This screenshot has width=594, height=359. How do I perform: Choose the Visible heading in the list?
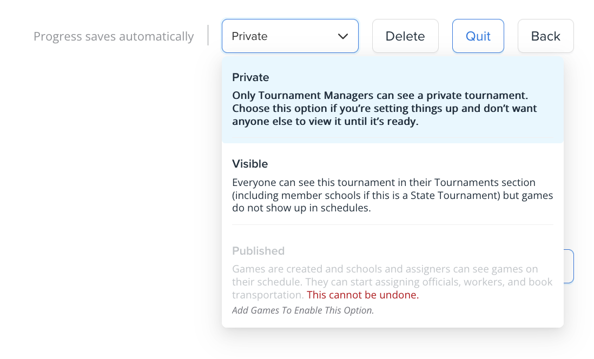(249, 164)
